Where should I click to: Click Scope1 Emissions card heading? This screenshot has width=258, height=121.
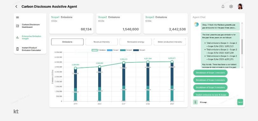click(x=62, y=17)
